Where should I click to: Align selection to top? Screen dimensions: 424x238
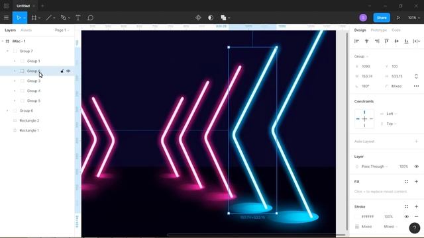click(x=387, y=41)
